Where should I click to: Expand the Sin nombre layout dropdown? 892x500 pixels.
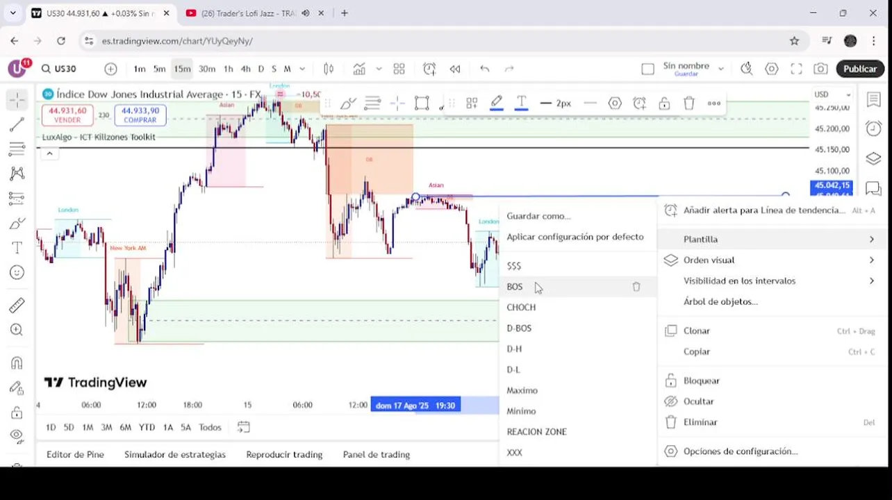coord(721,69)
